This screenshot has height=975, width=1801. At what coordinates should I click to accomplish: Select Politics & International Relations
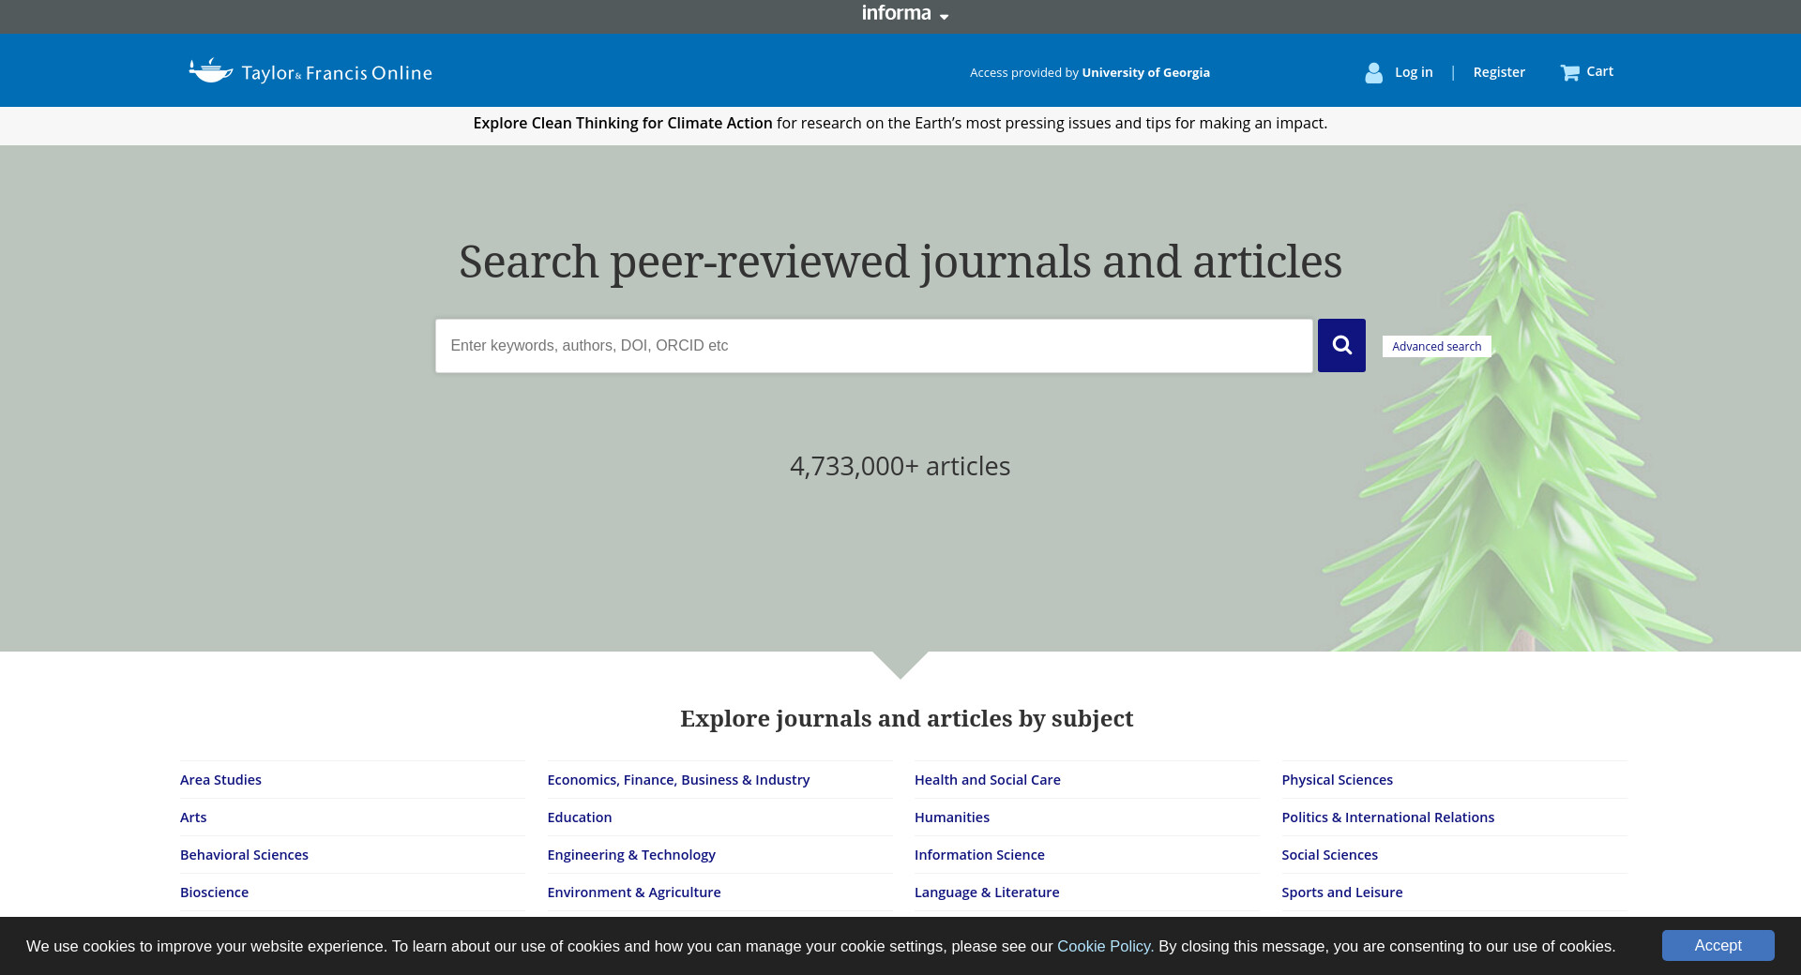[1387, 817]
